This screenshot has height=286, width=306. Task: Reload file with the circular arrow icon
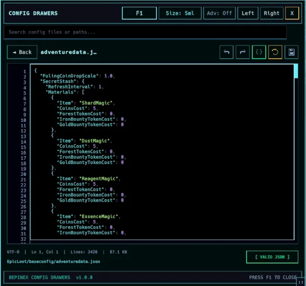tap(275, 52)
